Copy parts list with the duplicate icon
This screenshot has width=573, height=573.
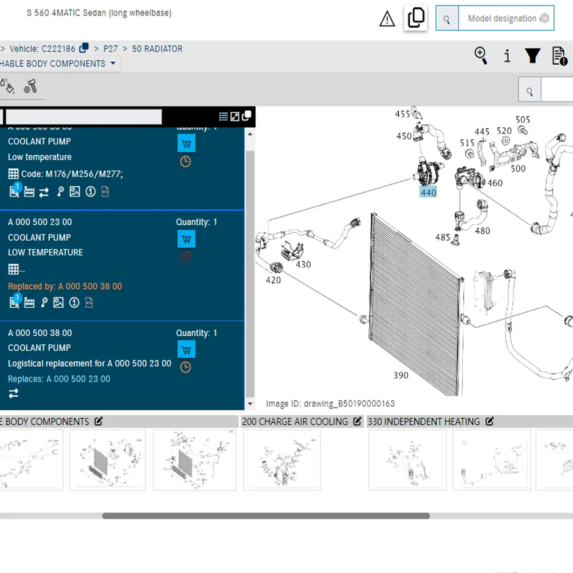coord(246,116)
